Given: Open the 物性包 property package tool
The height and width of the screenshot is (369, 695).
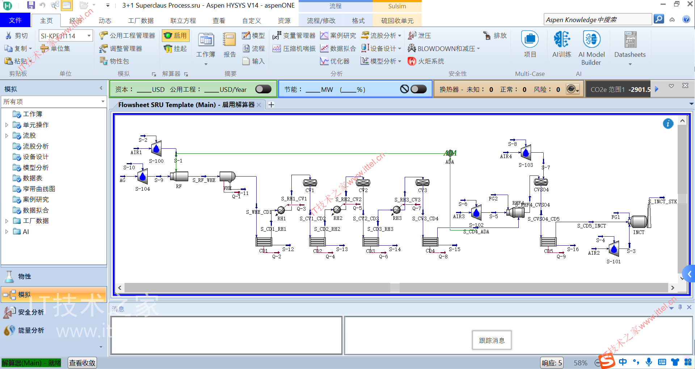Looking at the screenshot, I should (114, 61).
